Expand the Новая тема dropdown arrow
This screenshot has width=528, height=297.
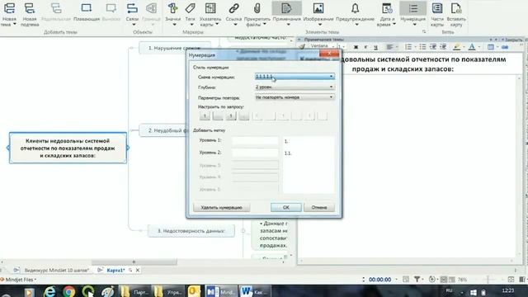15,24
